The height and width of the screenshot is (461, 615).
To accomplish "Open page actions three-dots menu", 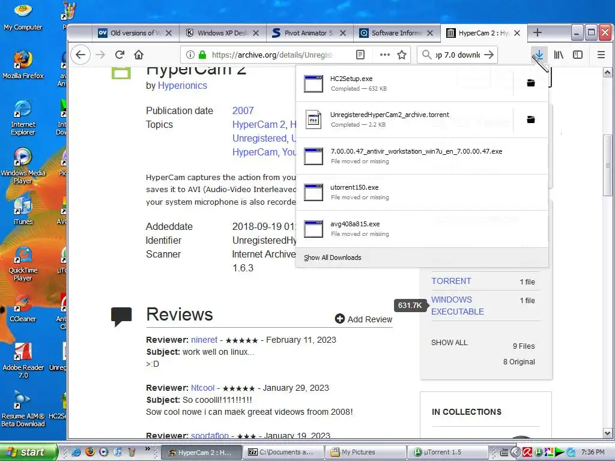I will 385,55.
